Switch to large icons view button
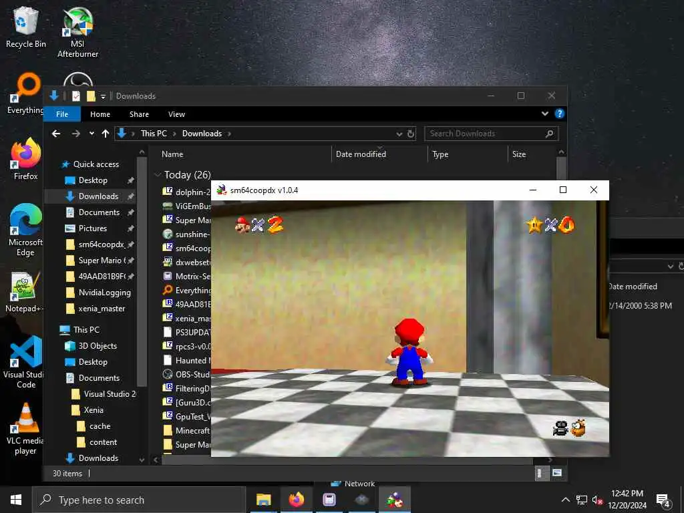 [x=557, y=473]
